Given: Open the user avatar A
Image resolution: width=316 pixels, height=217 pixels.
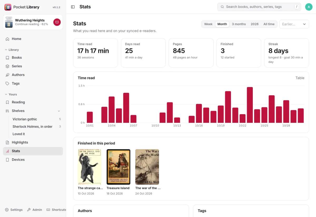Looking at the screenshot, I should [309, 7].
